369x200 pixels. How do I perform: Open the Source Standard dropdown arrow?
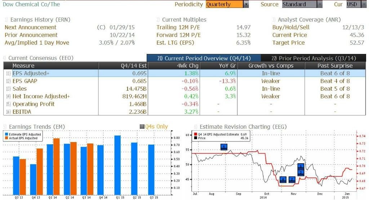tap(320, 4)
